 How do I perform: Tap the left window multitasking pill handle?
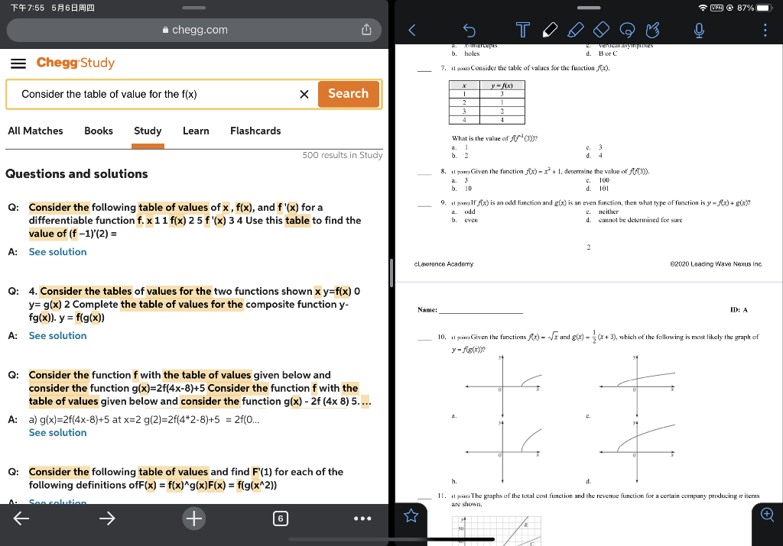point(193,8)
